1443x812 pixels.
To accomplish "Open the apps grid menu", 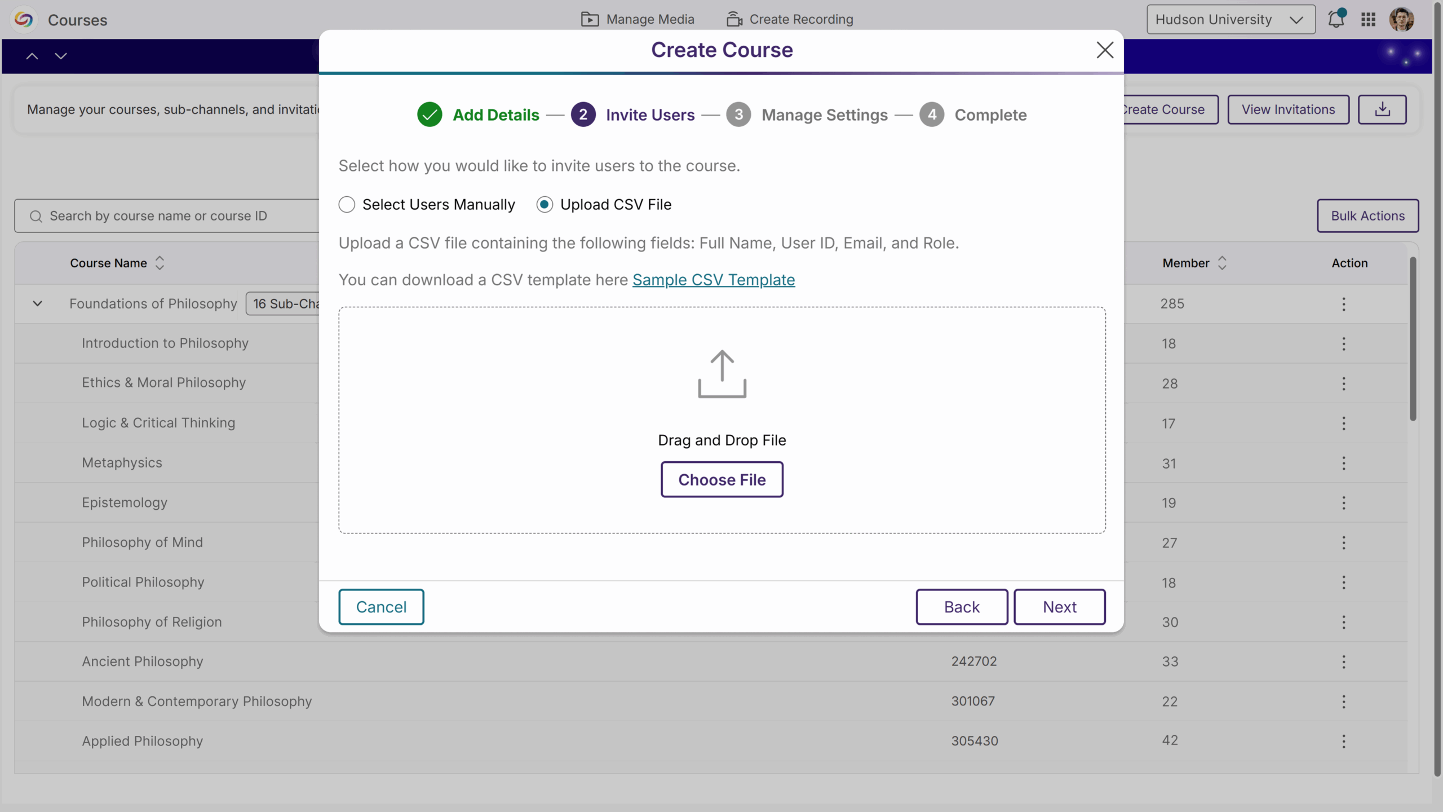I will [1368, 19].
